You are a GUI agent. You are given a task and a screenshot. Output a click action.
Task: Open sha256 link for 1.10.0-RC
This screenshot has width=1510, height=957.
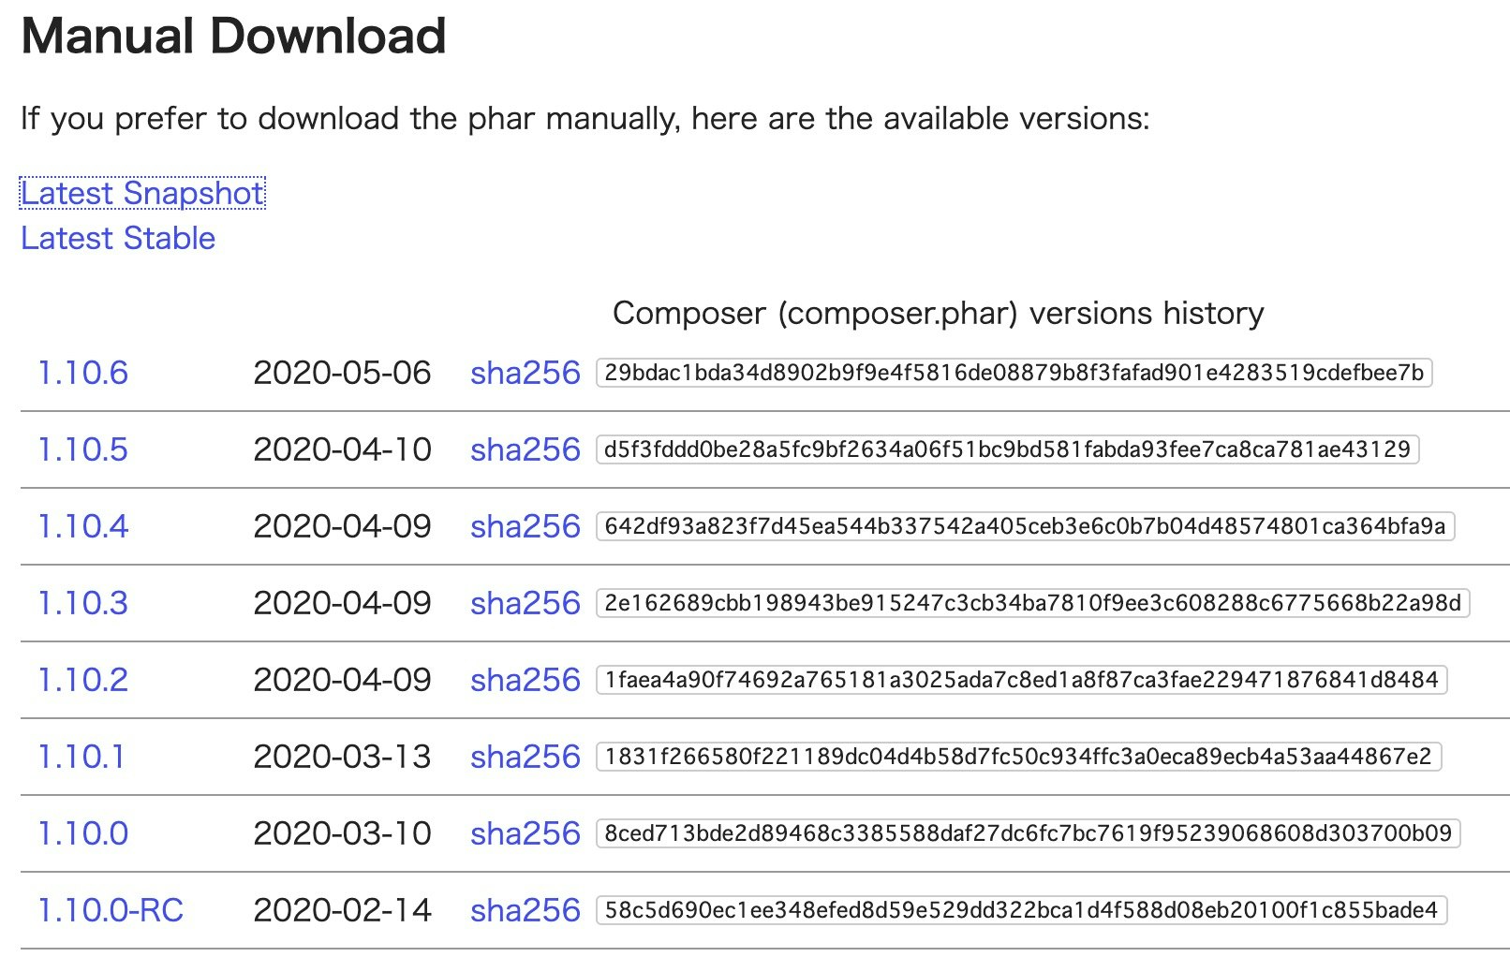[x=526, y=910]
